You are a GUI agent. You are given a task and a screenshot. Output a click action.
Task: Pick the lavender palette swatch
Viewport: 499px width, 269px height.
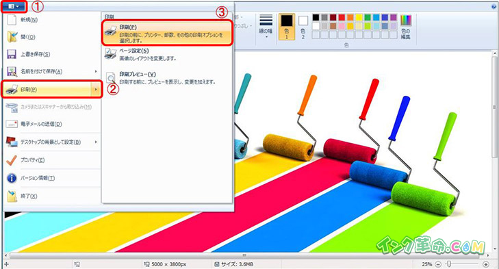[x=394, y=26]
